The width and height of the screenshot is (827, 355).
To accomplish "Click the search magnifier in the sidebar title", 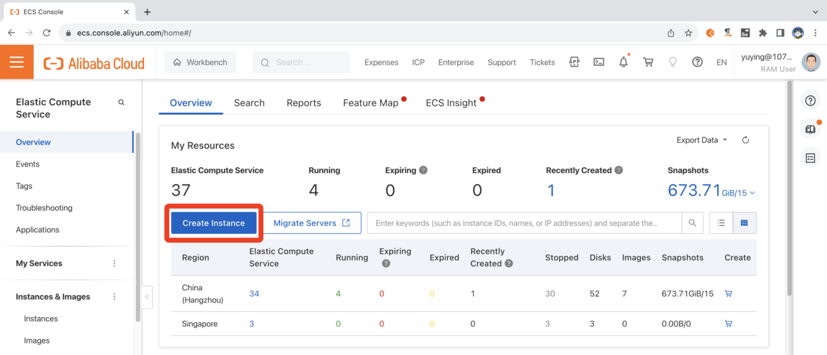I will click(x=121, y=103).
